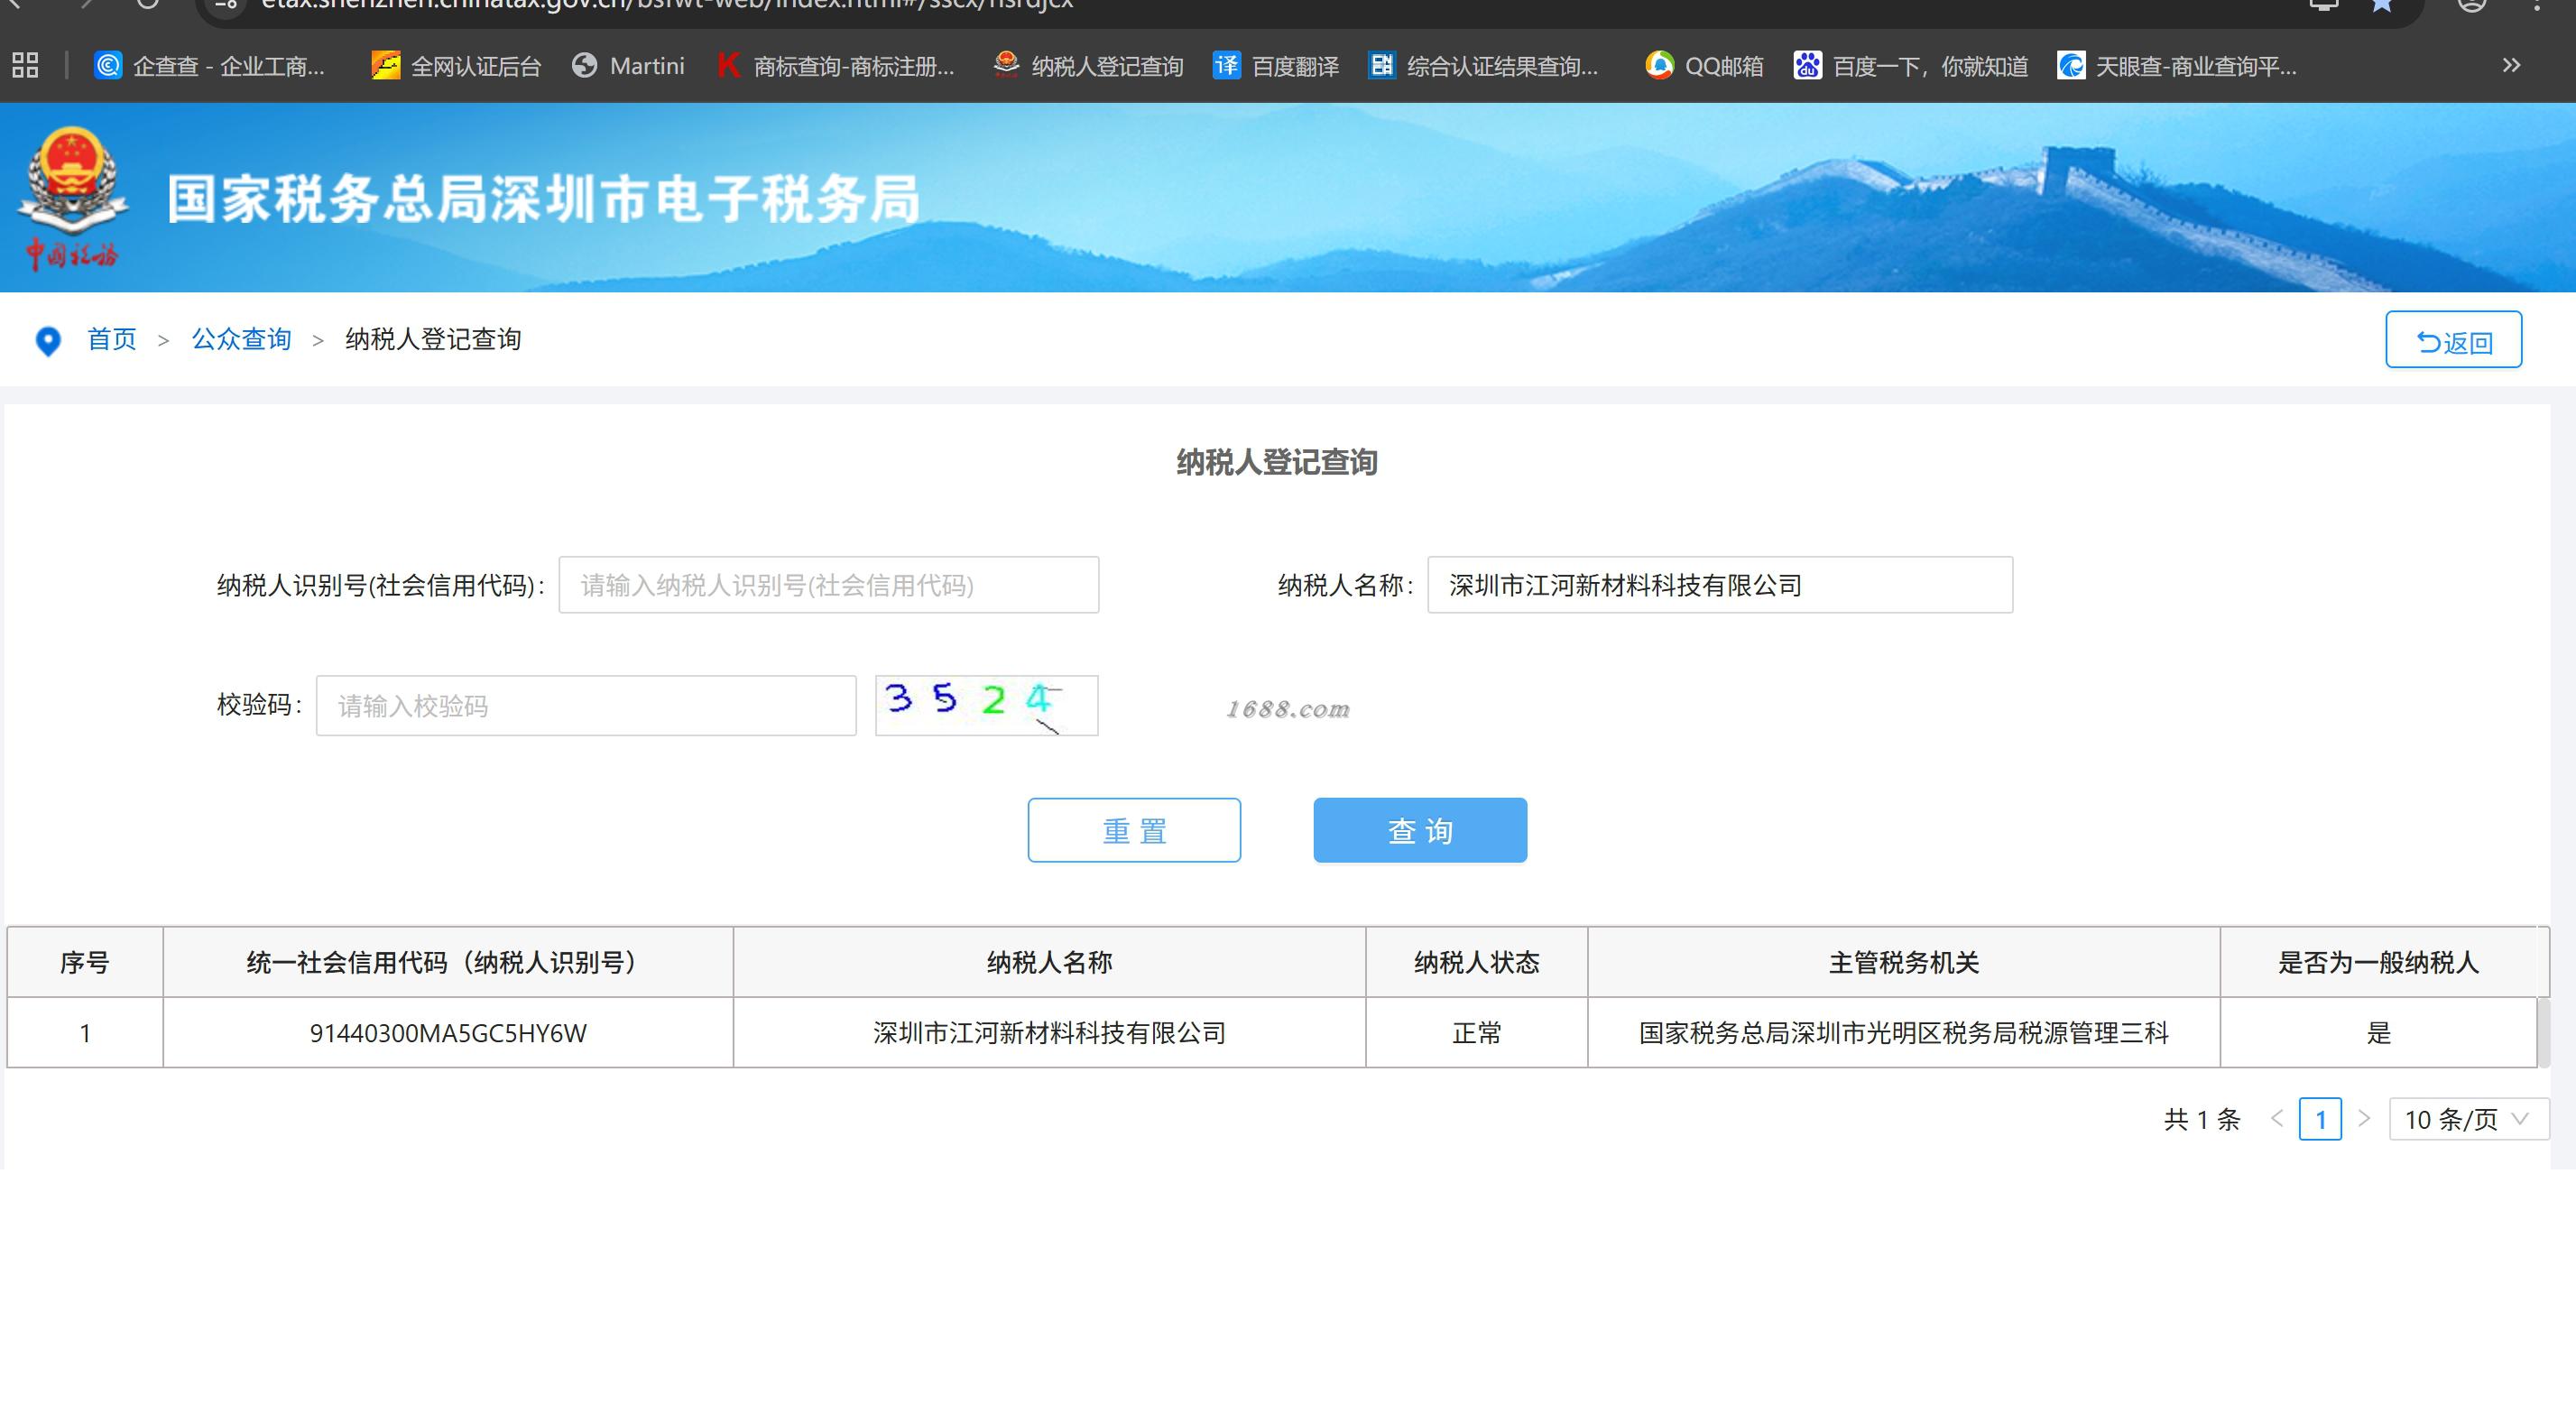Focus the 校验码 verification code field
This screenshot has width=2576, height=1414.
pyautogui.click(x=586, y=706)
